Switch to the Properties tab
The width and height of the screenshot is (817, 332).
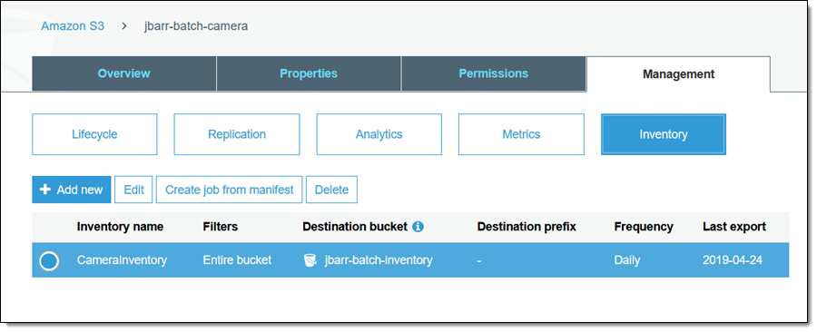[309, 73]
